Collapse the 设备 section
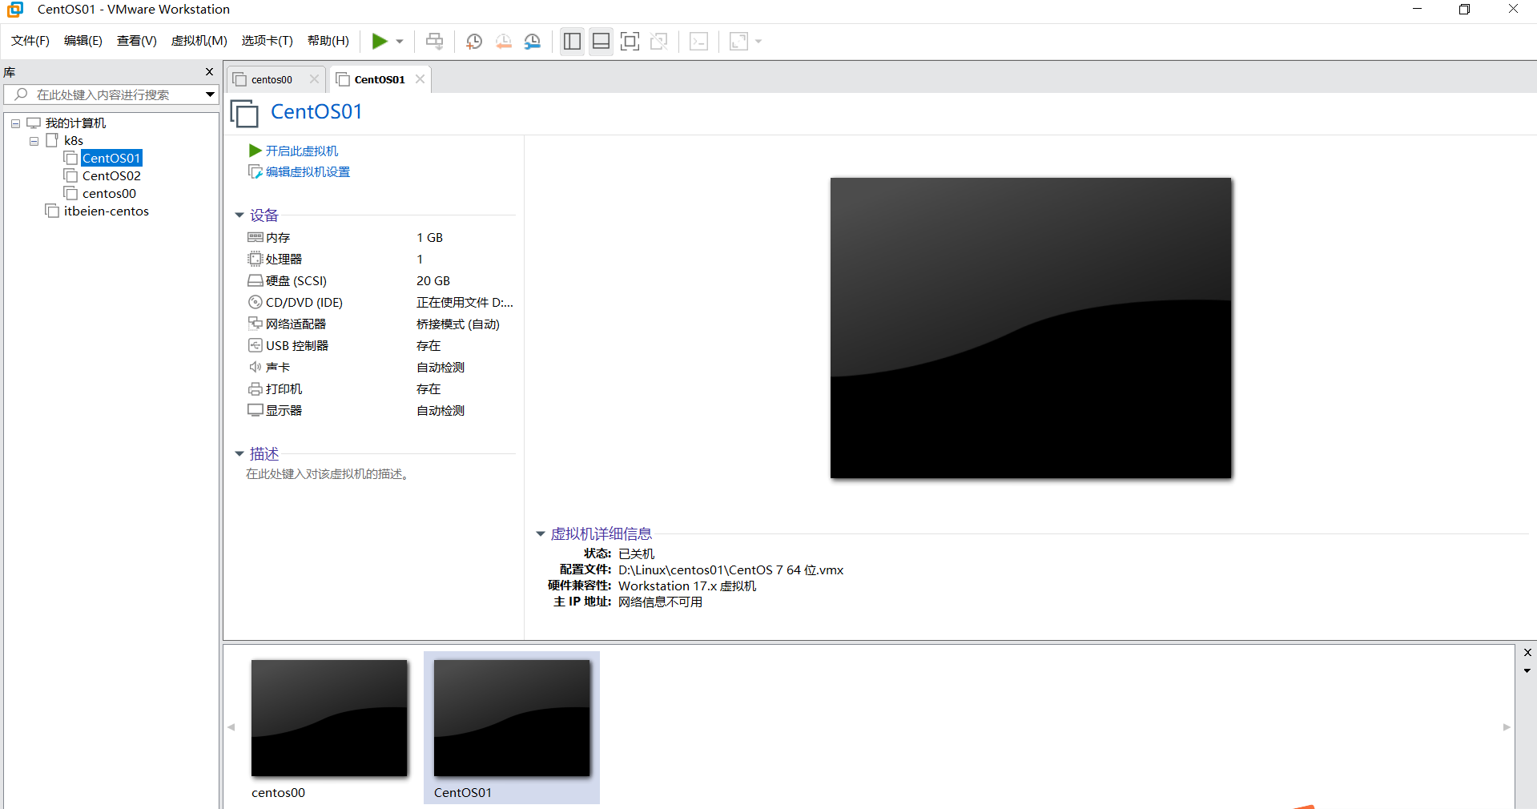 tap(239, 215)
